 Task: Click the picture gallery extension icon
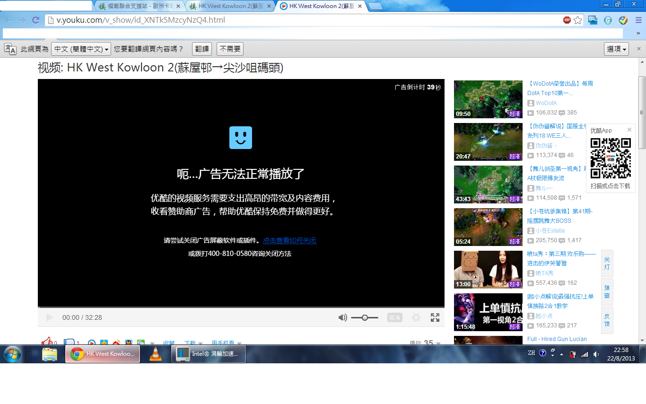[x=593, y=20]
